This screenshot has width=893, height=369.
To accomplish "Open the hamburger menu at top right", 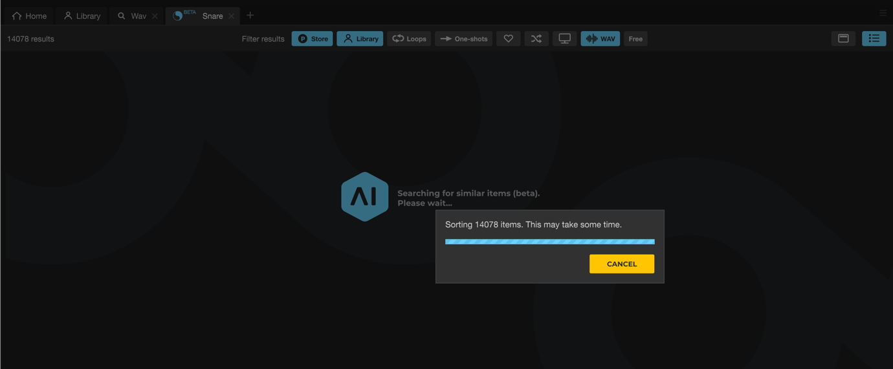I will tap(883, 13).
